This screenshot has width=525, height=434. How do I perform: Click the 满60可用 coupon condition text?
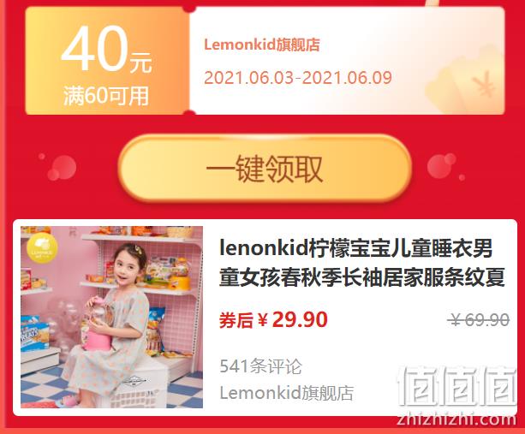coord(106,96)
